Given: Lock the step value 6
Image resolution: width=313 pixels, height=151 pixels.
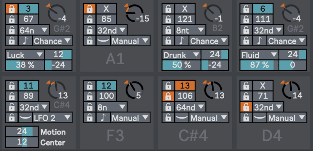Looking at the screenshot, I should coord(246,9).
